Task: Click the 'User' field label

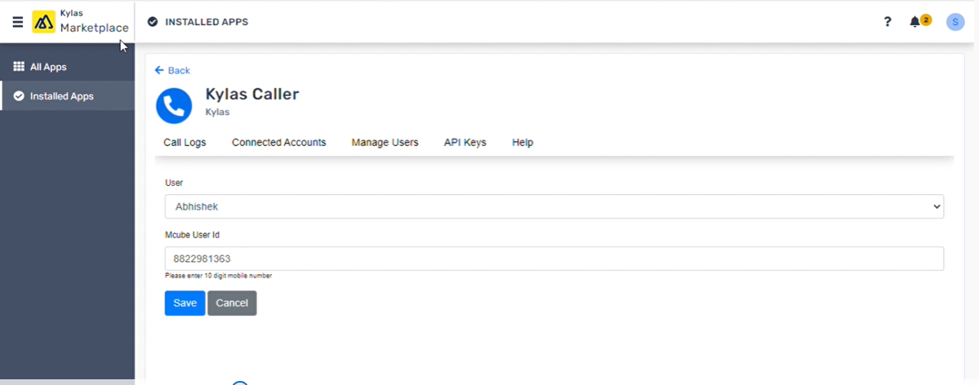Action: point(174,183)
